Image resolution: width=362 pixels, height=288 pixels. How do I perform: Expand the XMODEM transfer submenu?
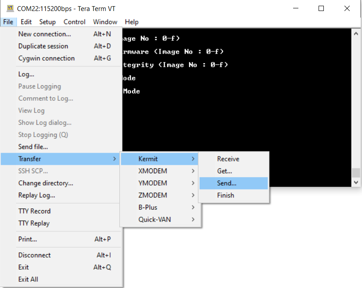click(152, 171)
